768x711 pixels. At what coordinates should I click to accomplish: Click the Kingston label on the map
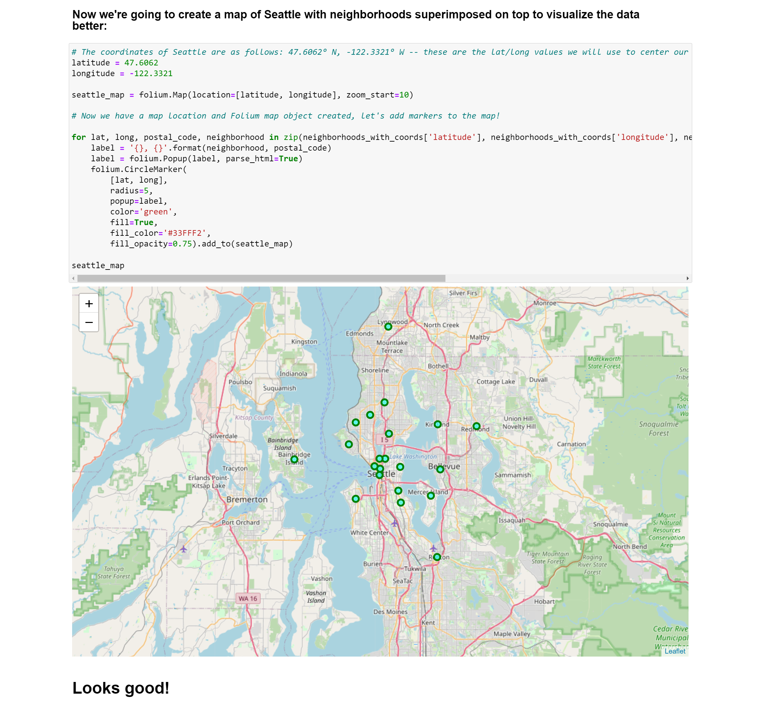point(304,342)
